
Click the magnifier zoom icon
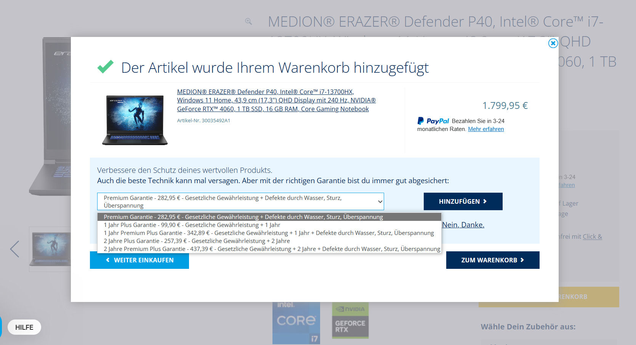click(248, 22)
